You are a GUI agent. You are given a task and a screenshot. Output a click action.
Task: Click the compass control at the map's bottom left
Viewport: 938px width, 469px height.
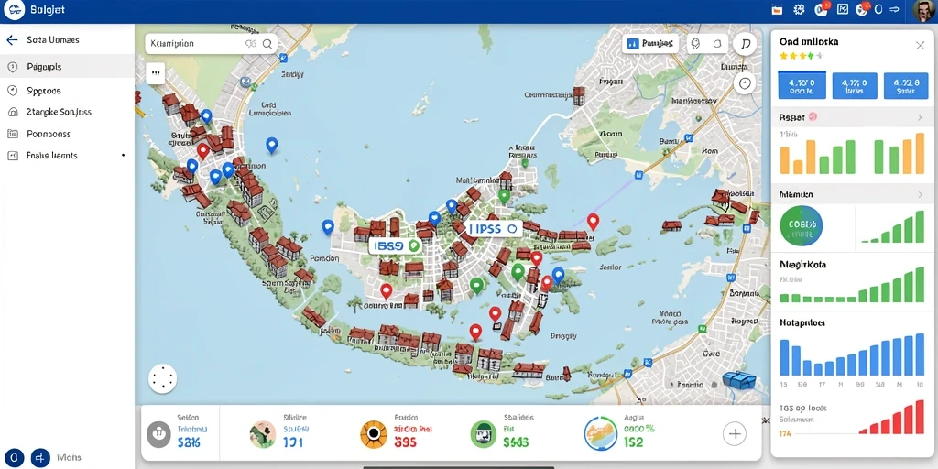click(x=162, y=378)
